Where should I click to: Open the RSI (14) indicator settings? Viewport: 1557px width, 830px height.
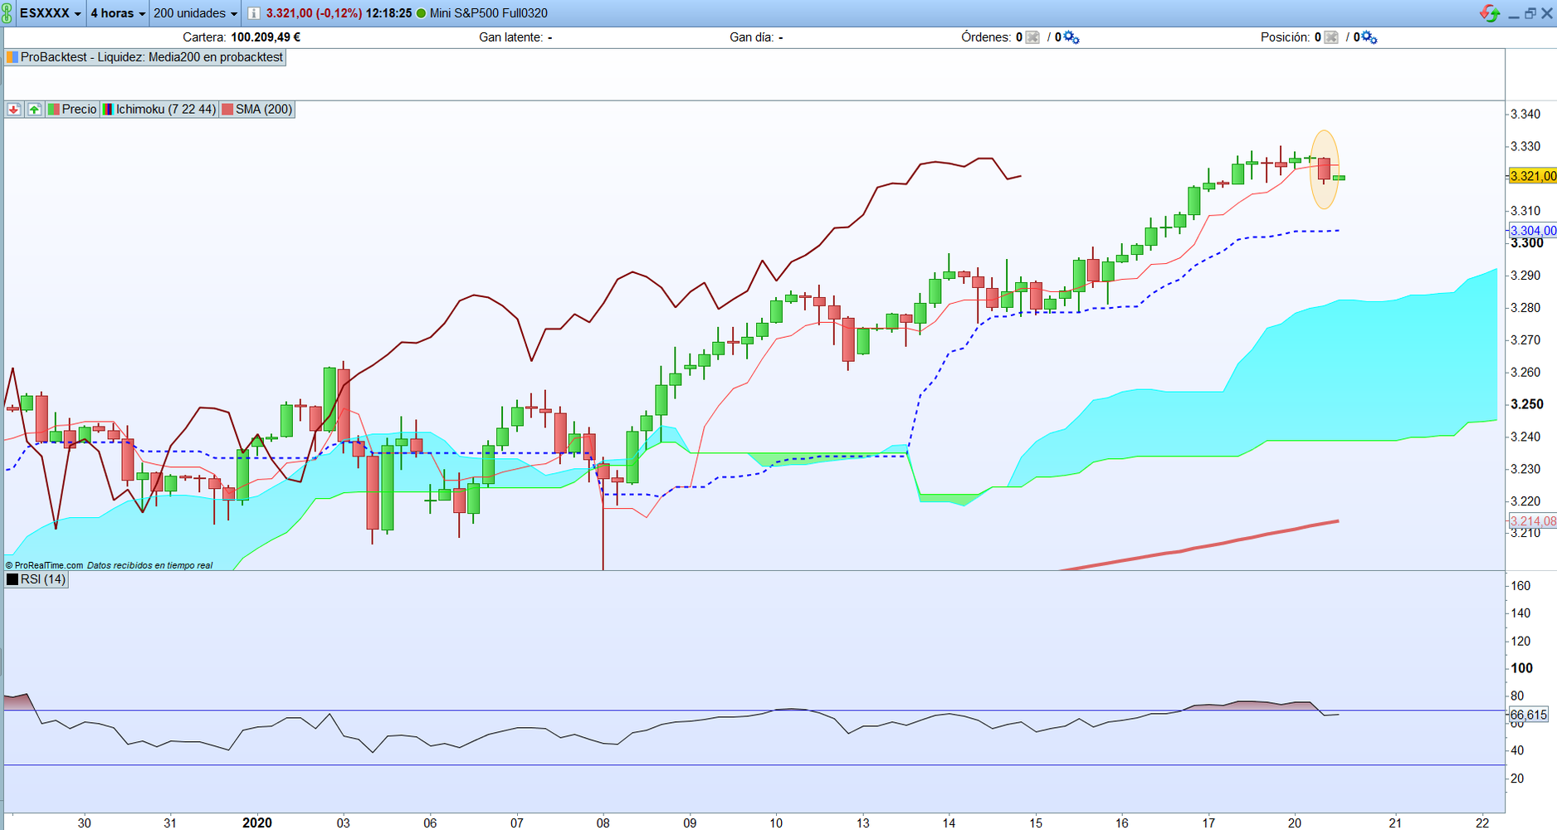click(37, 579)
